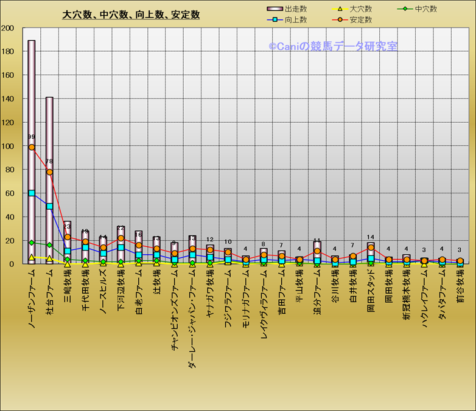Screen dimensions: 476x411
Task: Click the orange 安定数 point labeled 78
Action: (49, 172)
